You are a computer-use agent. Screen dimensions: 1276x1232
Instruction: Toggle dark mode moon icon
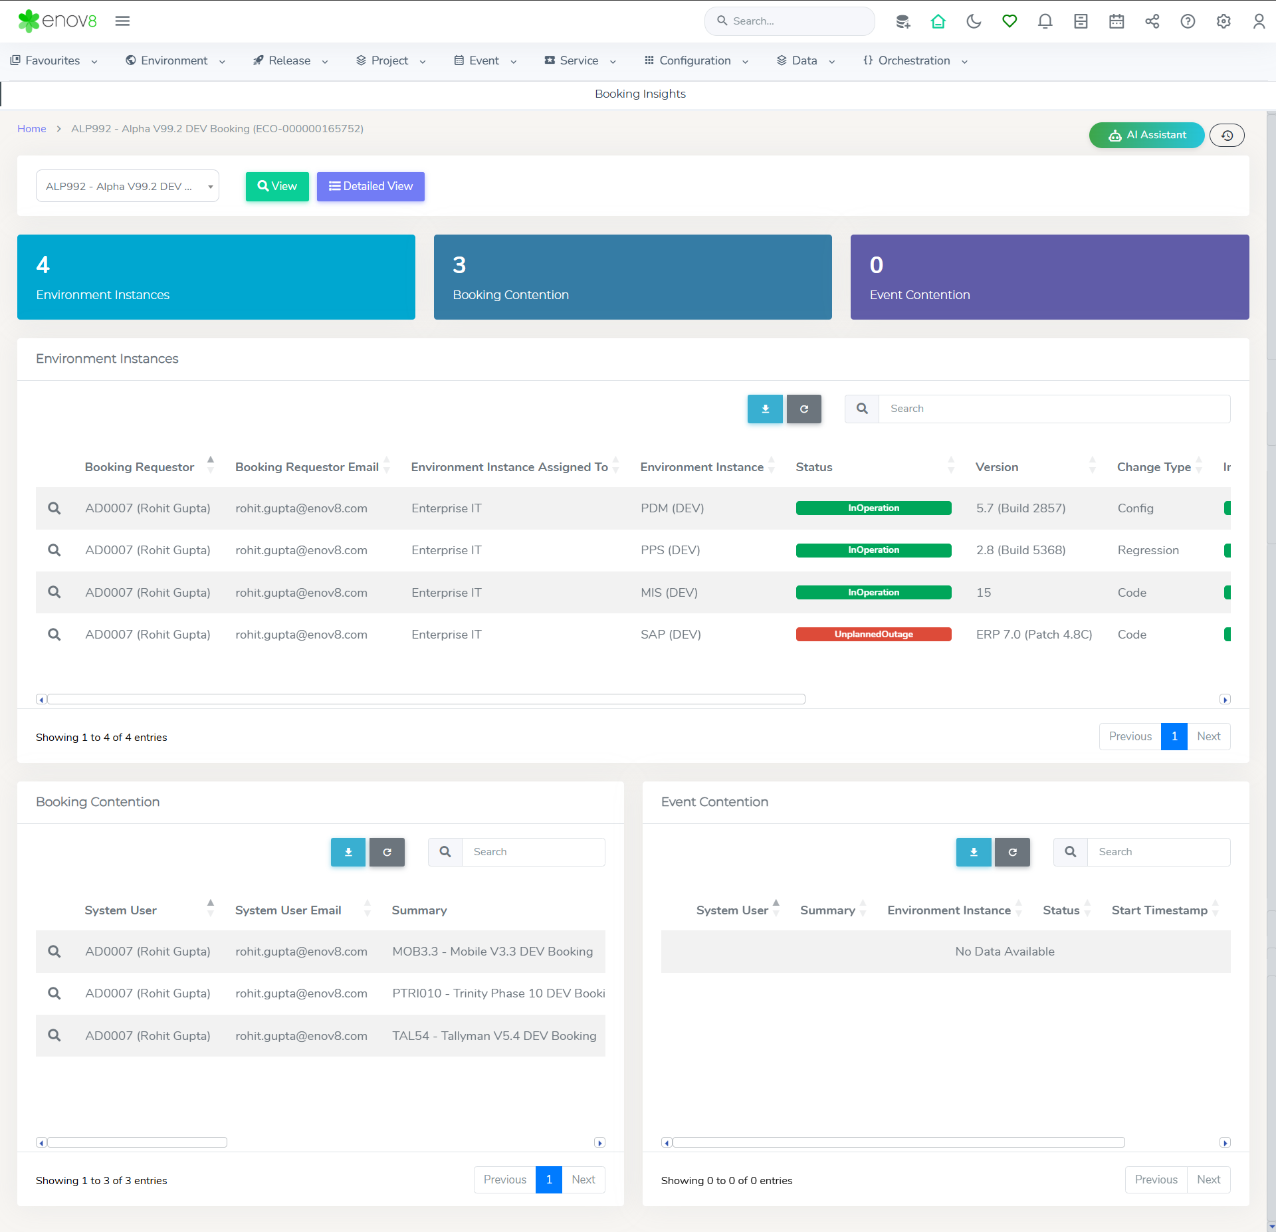click(x=974, y=21)
